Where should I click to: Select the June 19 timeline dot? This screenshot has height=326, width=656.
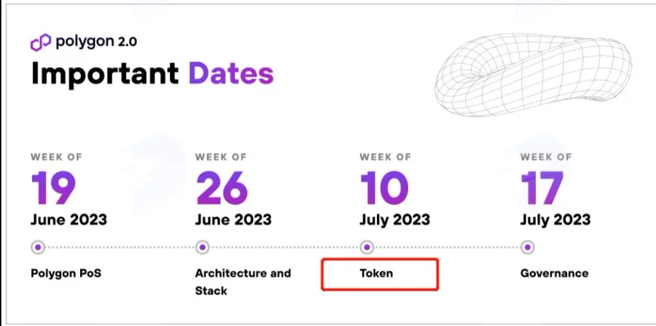(38, 247)
